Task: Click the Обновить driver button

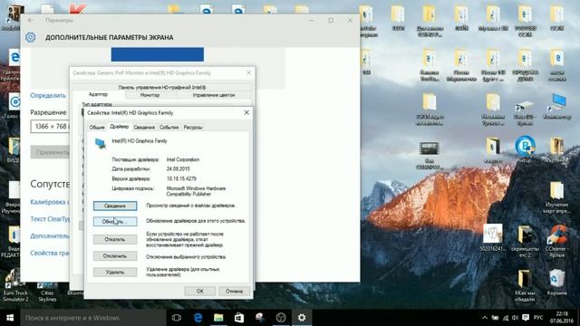Action: (115, 221)
